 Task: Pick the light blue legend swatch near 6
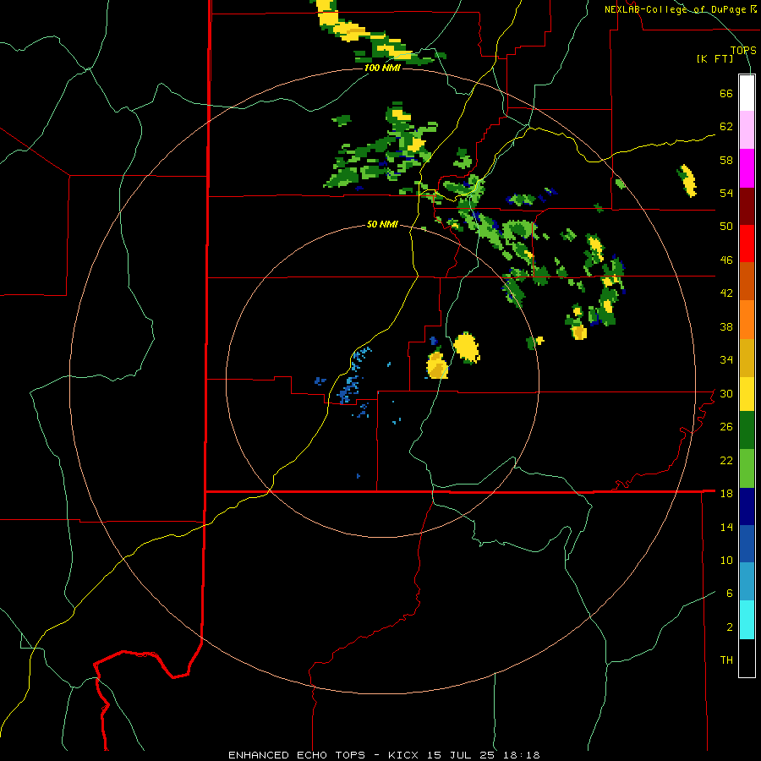click(747, 582)
